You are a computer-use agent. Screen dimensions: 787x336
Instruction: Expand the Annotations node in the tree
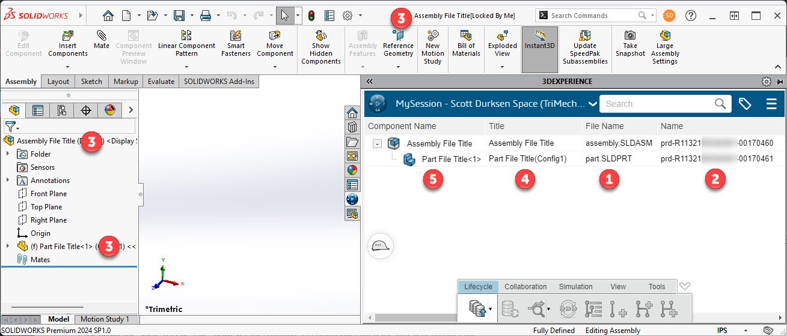point(8,181)
